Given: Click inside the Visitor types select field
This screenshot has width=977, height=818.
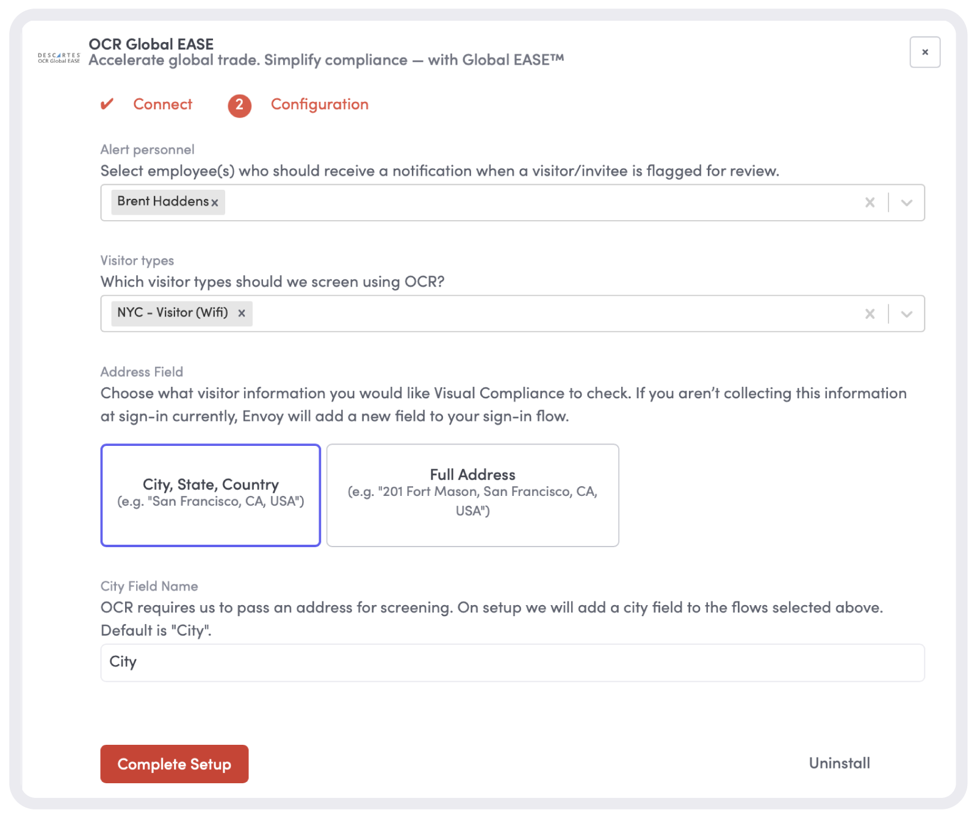Looking at the screenshot, I should point(513,314).
